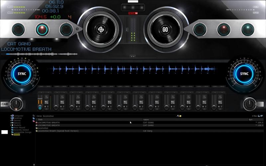The width and height of the screenshot is (266, 166).
Task: Toggle power knob on third sampler slot
Action: coord(71,108)
